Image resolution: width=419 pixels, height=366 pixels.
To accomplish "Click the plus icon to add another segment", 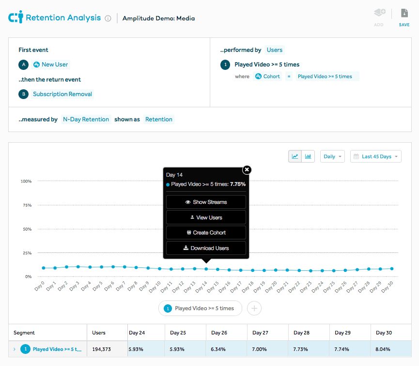I will click(254, 308).
